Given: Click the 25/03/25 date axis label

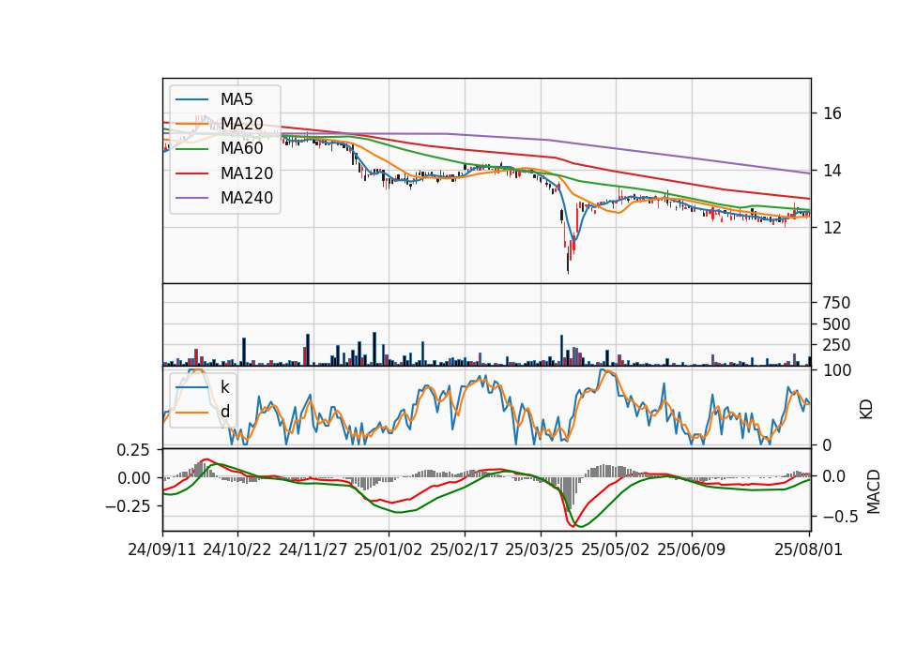Looking at the screenshot, I should (540, 549).
